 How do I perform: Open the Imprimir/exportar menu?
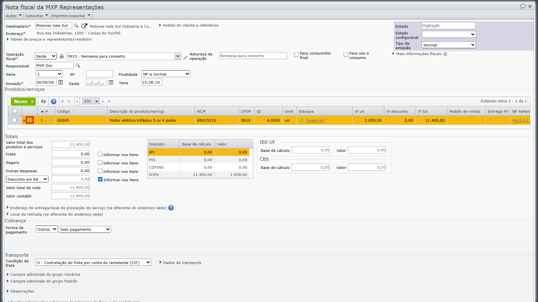coord(71,16)
